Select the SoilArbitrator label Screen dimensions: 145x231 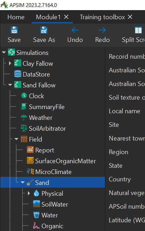coord(47,129)
